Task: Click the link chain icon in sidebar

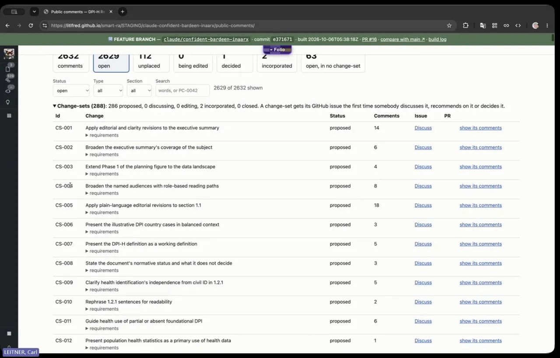Action: [x=7, y=80]
